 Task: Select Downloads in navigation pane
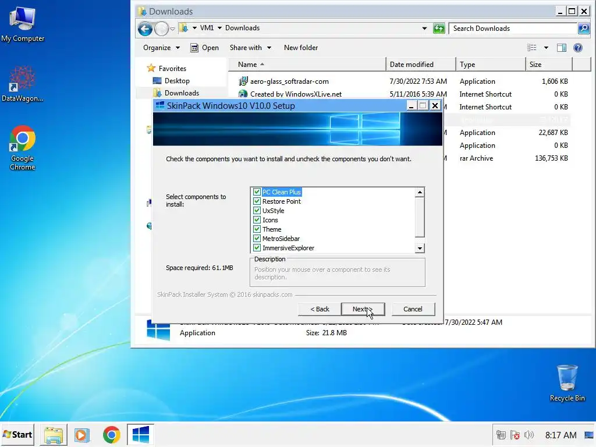click(x=182, y=93)
